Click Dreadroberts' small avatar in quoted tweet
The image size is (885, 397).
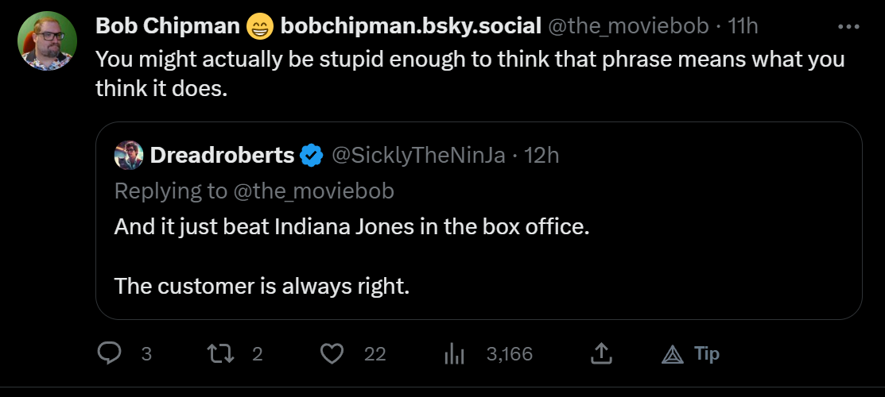click(x=129, y=156)
